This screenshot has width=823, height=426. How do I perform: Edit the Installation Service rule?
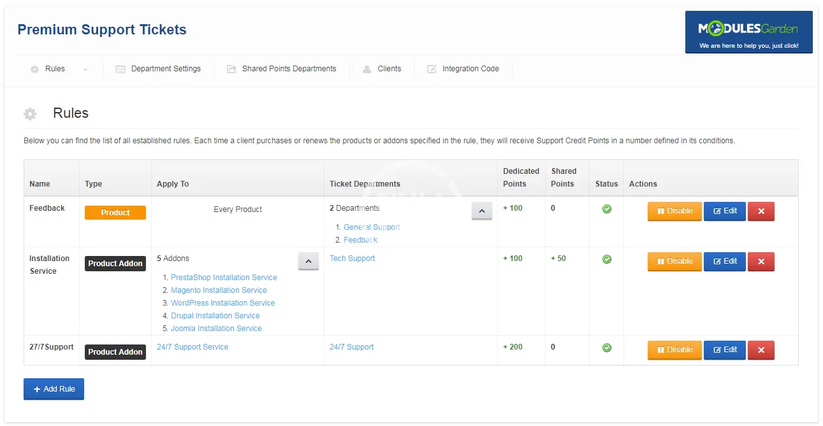pyautogui.click(x=724, y=262)
